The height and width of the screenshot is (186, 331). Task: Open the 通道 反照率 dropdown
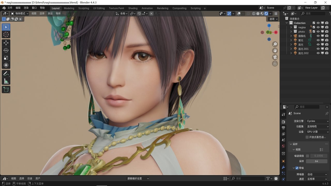[x=317, y=179]
